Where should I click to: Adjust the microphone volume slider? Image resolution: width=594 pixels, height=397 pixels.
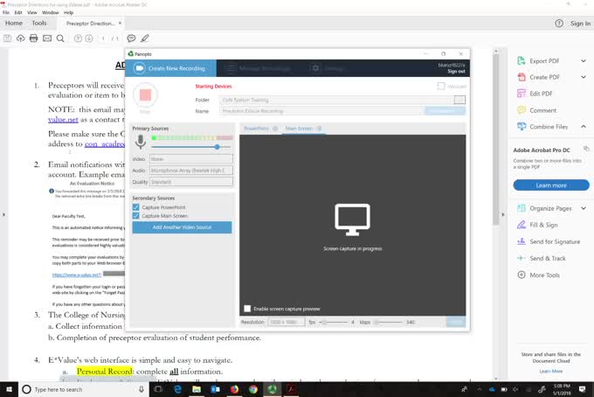217,147
